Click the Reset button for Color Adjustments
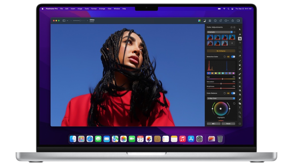Screen dimensions: 293x164 click(x=228, y=124)
